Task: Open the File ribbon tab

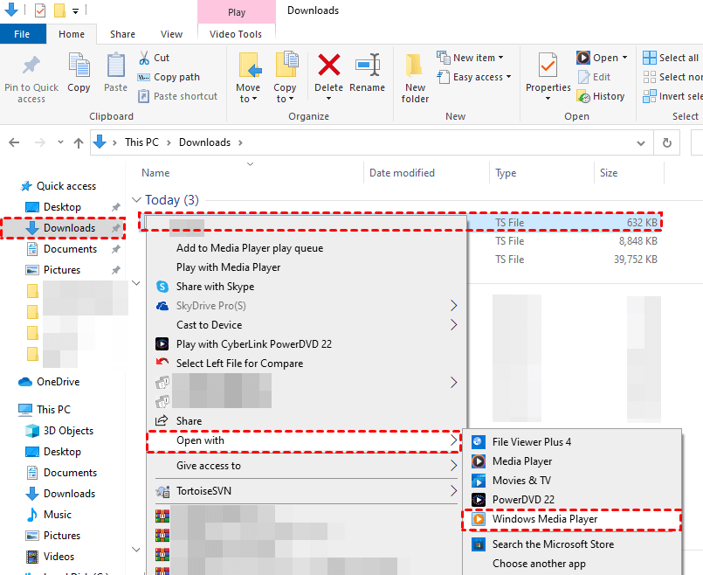Action: point(23,34)
